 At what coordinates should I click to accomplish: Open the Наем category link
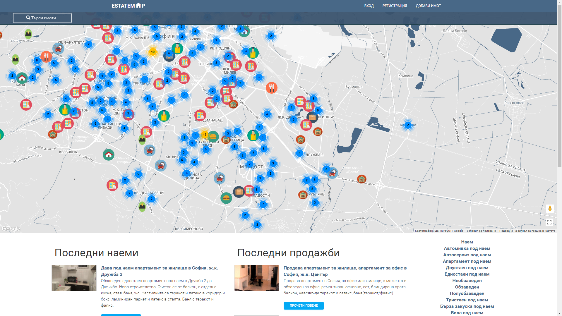coord(467,242)
